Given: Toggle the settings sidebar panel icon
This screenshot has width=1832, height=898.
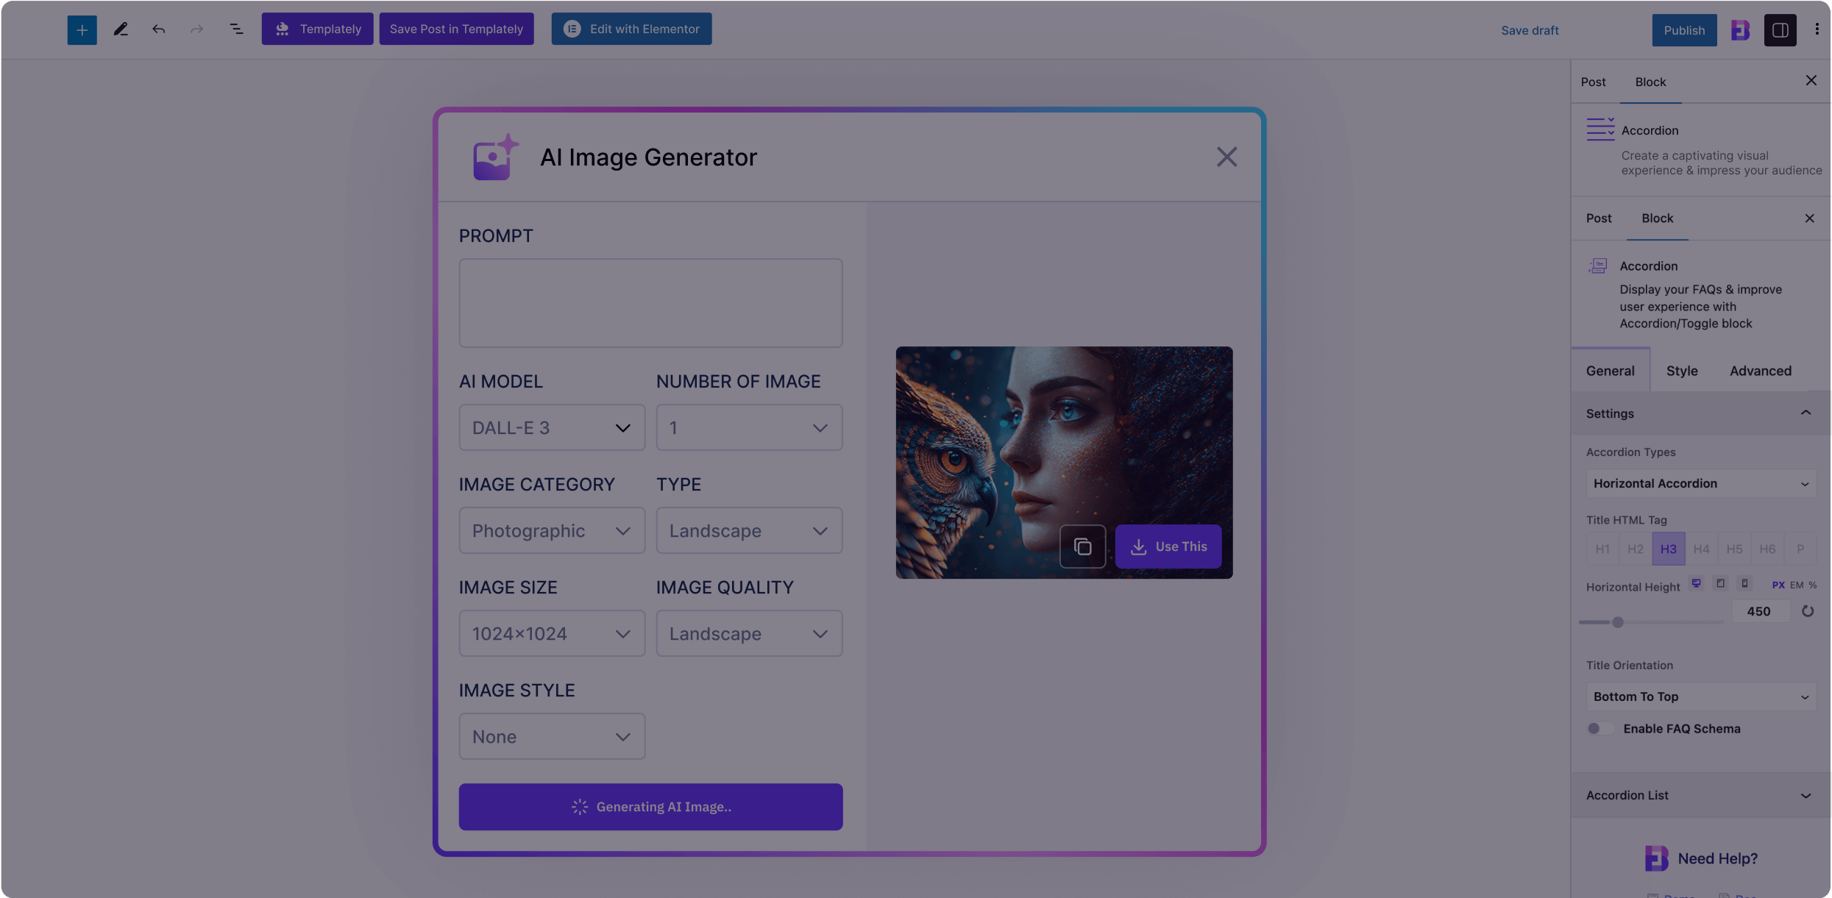Looking at the screenshot, I should coord(1780,30).
